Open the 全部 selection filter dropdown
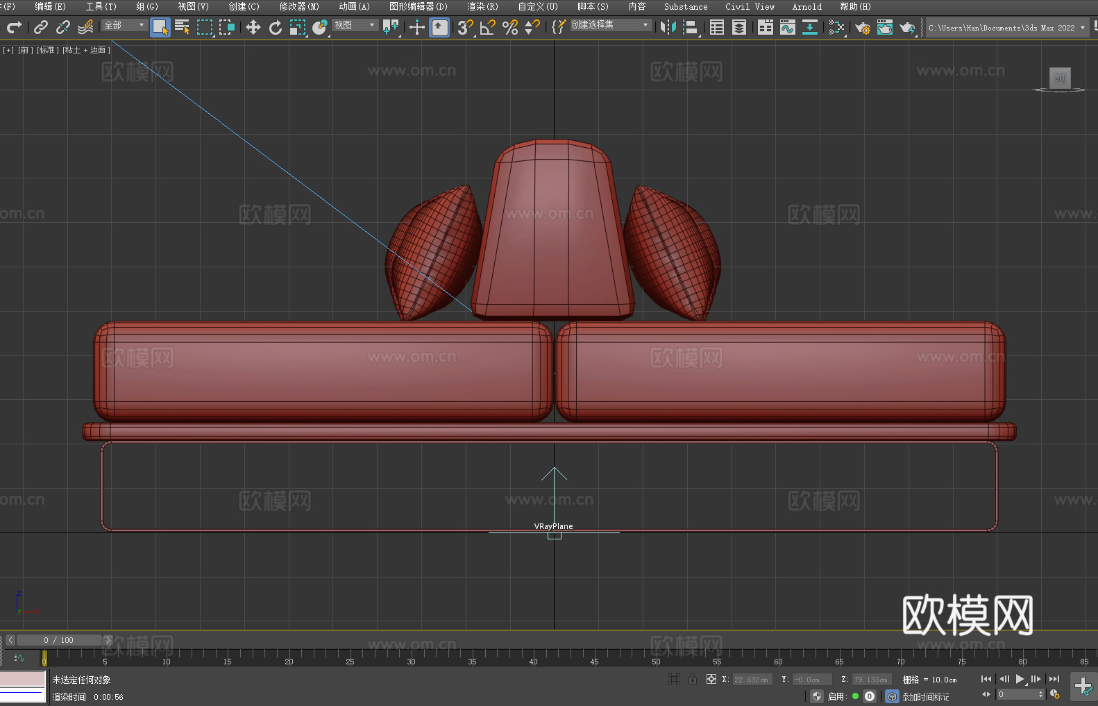Image resolution: width=1098 pixels, height=706 pixels. pyautogui.click(x=124, y=26)
